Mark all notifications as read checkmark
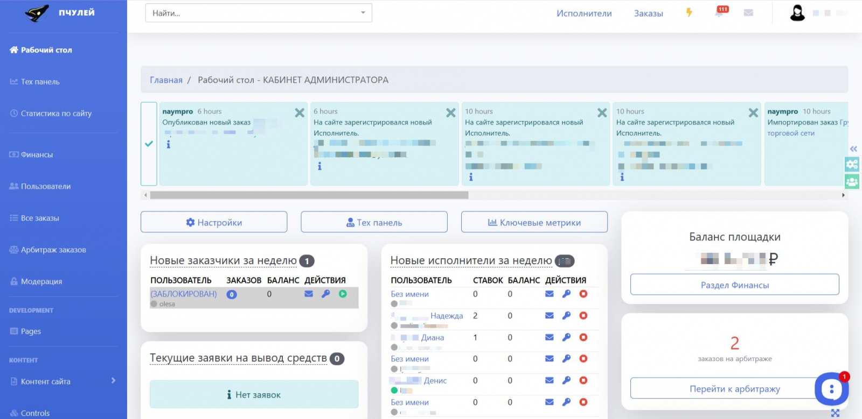Viewport: 862px width, 419px height. (149, 144)
